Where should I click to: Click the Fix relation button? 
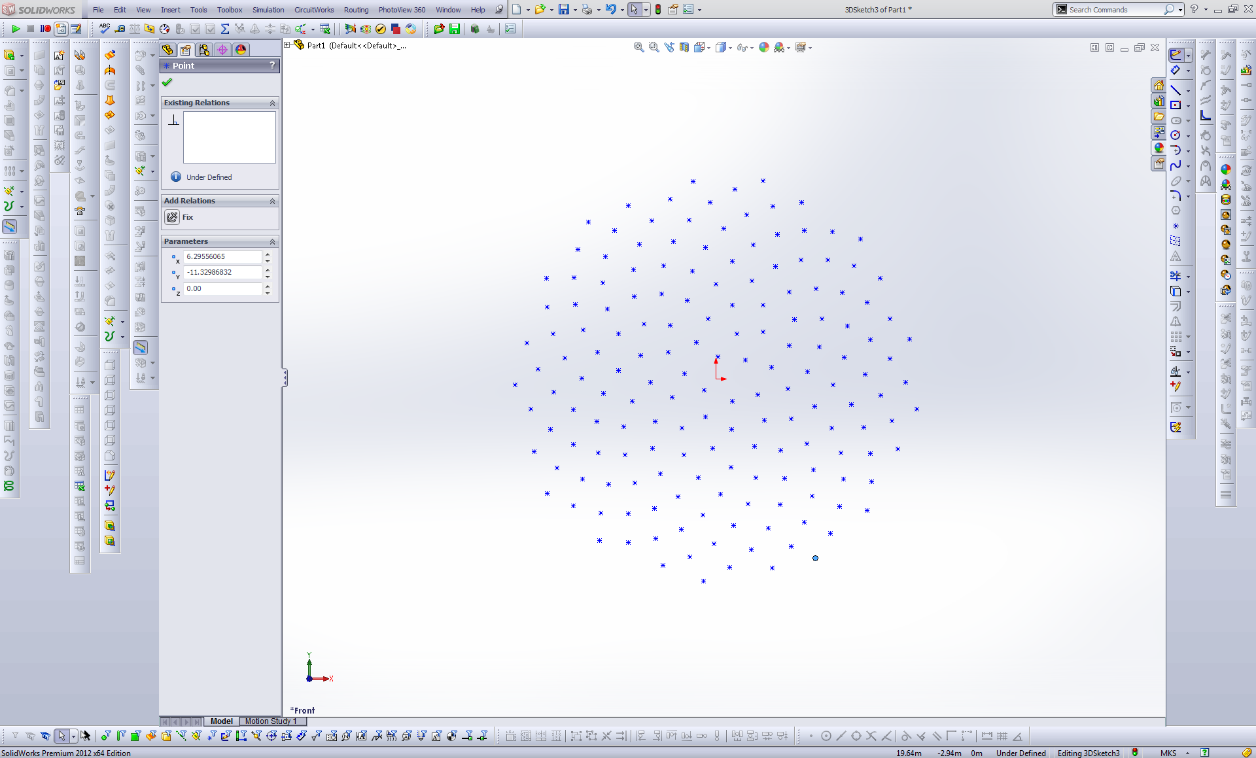click(x=173, y=217)
